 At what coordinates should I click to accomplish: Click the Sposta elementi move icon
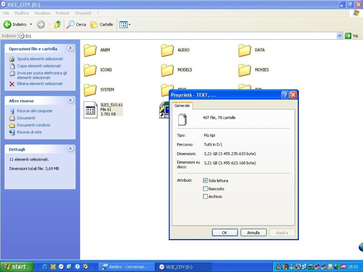[12, 59]
